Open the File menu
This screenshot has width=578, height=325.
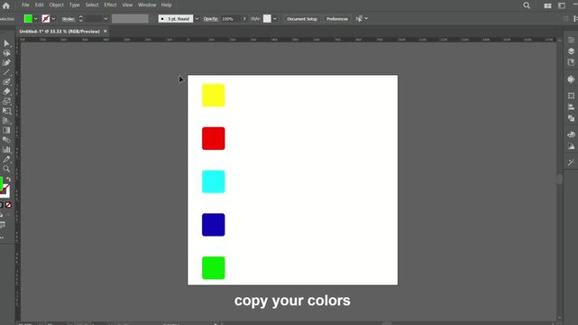coord(25,5)
